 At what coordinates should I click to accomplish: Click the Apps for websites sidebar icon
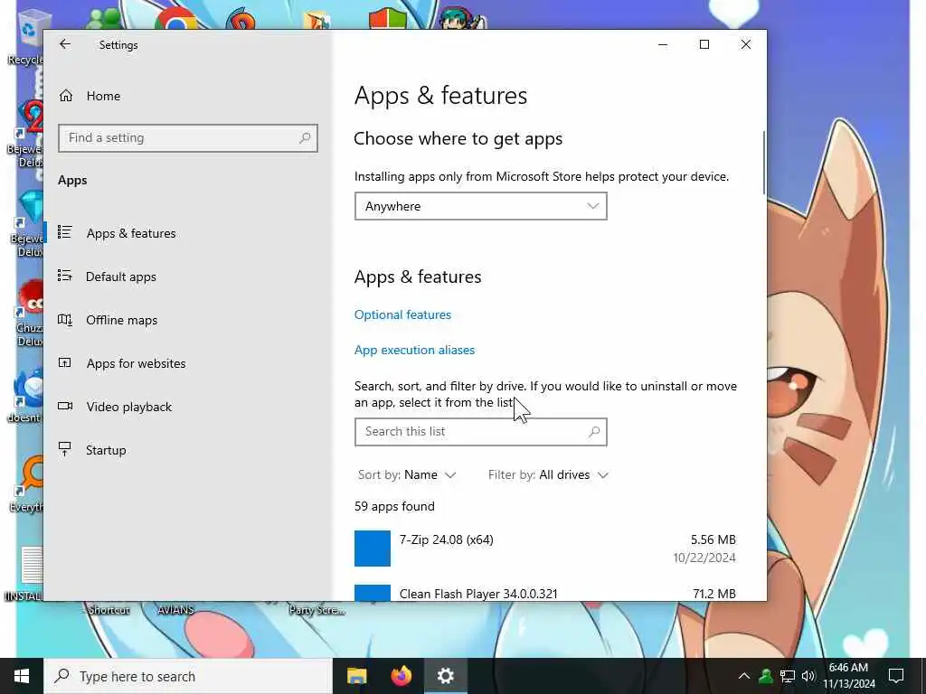coord(65,363)
